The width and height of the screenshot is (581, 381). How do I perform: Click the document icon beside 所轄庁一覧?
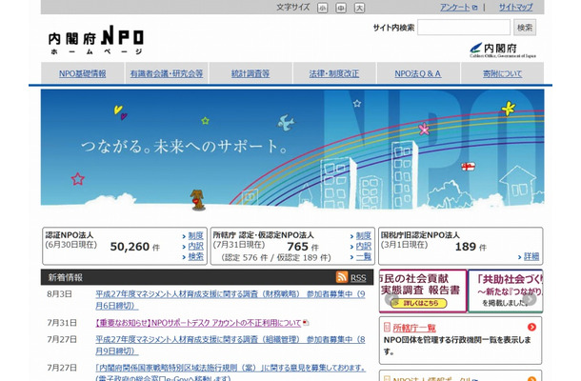(387, 327)
